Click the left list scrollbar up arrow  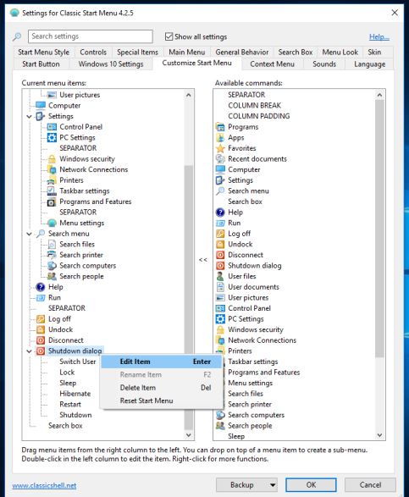click(189, 95)
